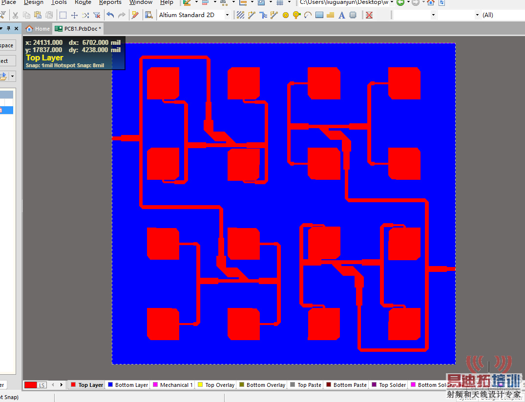Click the Paste clipboard icon
This screenshot has width=525, height=402.
point(38,15)
